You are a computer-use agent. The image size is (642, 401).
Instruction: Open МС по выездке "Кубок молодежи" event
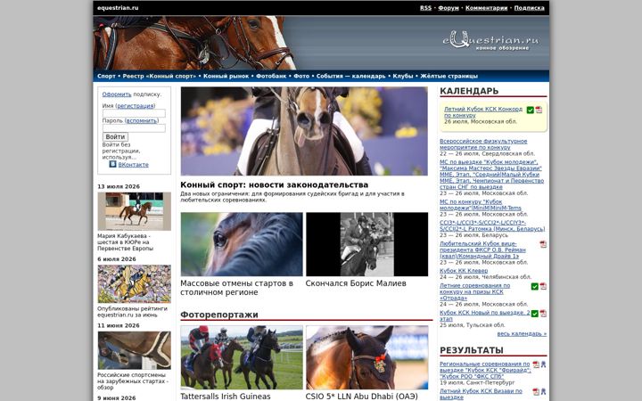[491, 175]
